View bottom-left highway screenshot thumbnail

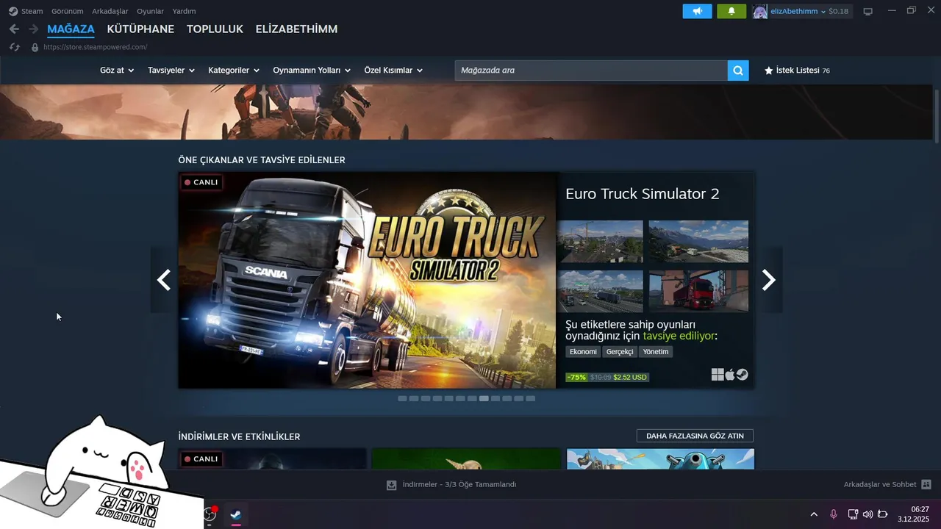tap(600, 292)
